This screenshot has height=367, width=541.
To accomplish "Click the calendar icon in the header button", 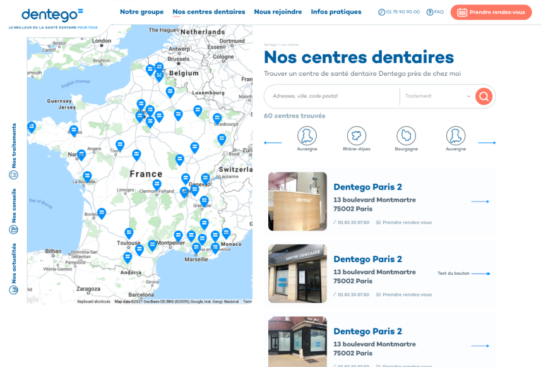I will pyautogui.click(x=462, y=13).
